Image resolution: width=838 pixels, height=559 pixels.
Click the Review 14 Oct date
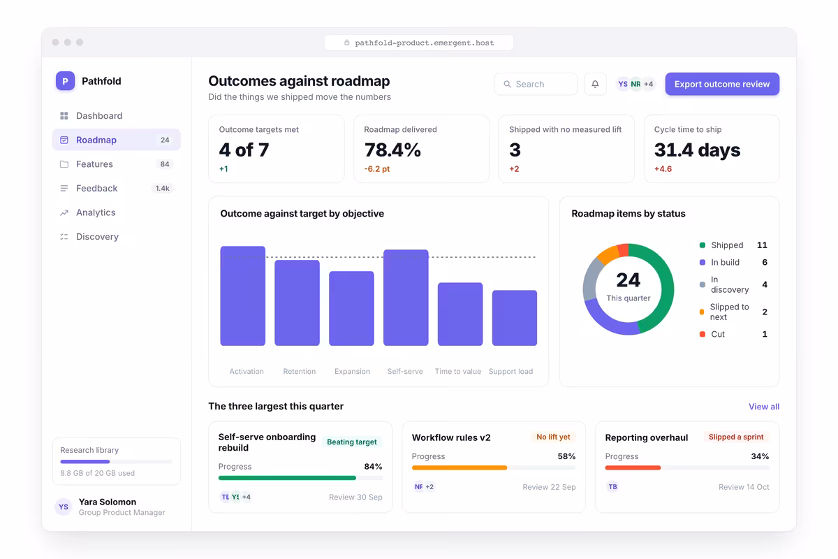click(744, 487)
